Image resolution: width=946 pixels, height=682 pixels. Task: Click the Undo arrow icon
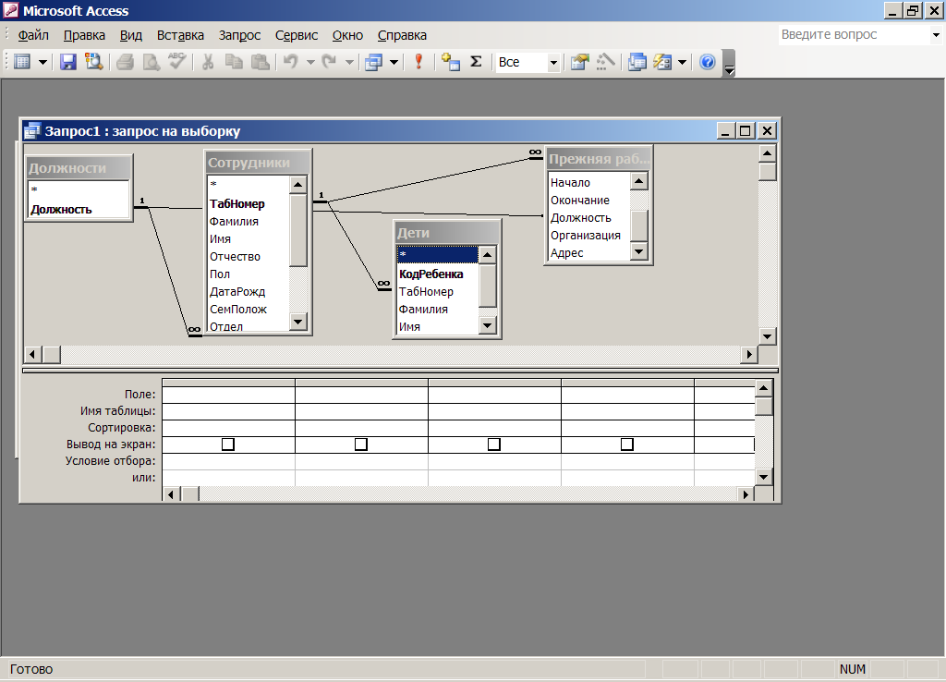[x=291, y=62]
